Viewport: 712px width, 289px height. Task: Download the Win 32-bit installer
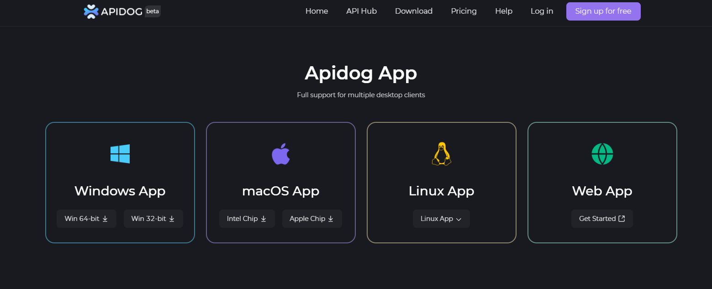(x=153, y=219)
